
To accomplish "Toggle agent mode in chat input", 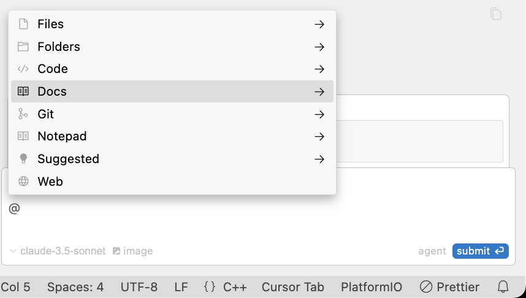I will pos(432,251).
